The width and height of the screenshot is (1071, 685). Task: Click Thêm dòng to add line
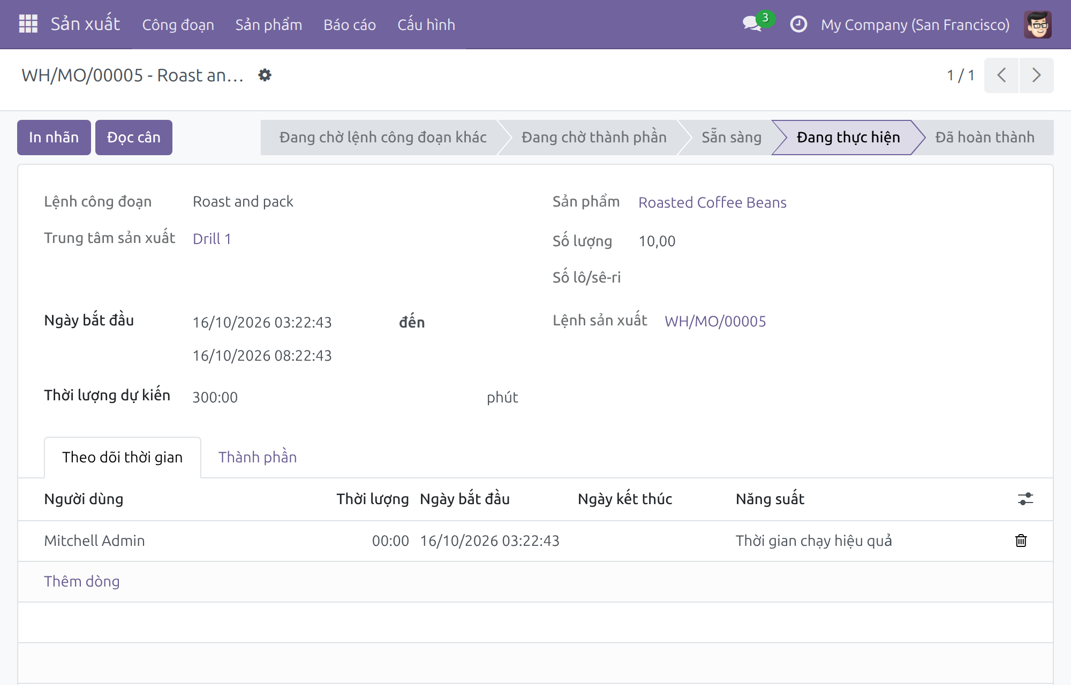click(x=82, y=581)
